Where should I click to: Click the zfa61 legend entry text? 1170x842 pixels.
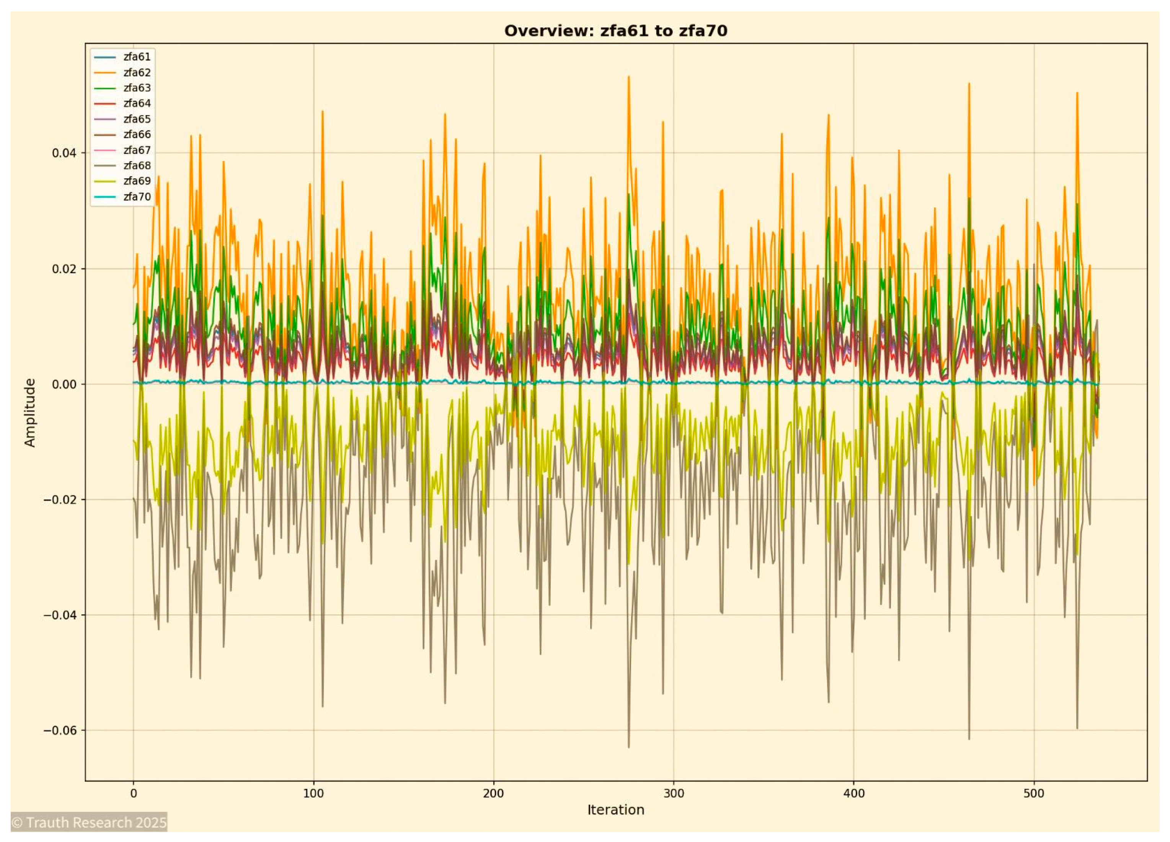coord(137,58)
